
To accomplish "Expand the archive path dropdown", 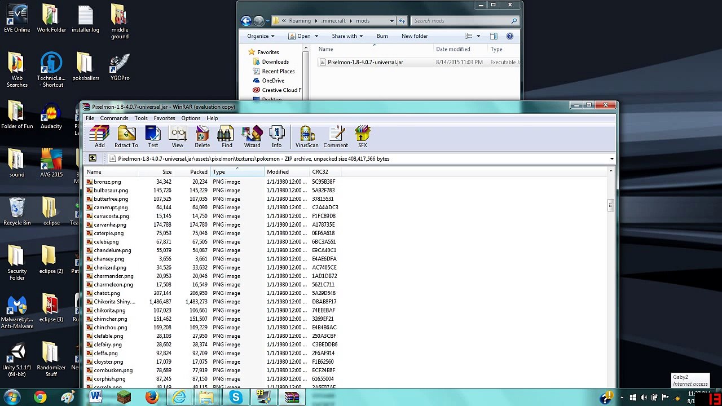I will pos(611,159).
